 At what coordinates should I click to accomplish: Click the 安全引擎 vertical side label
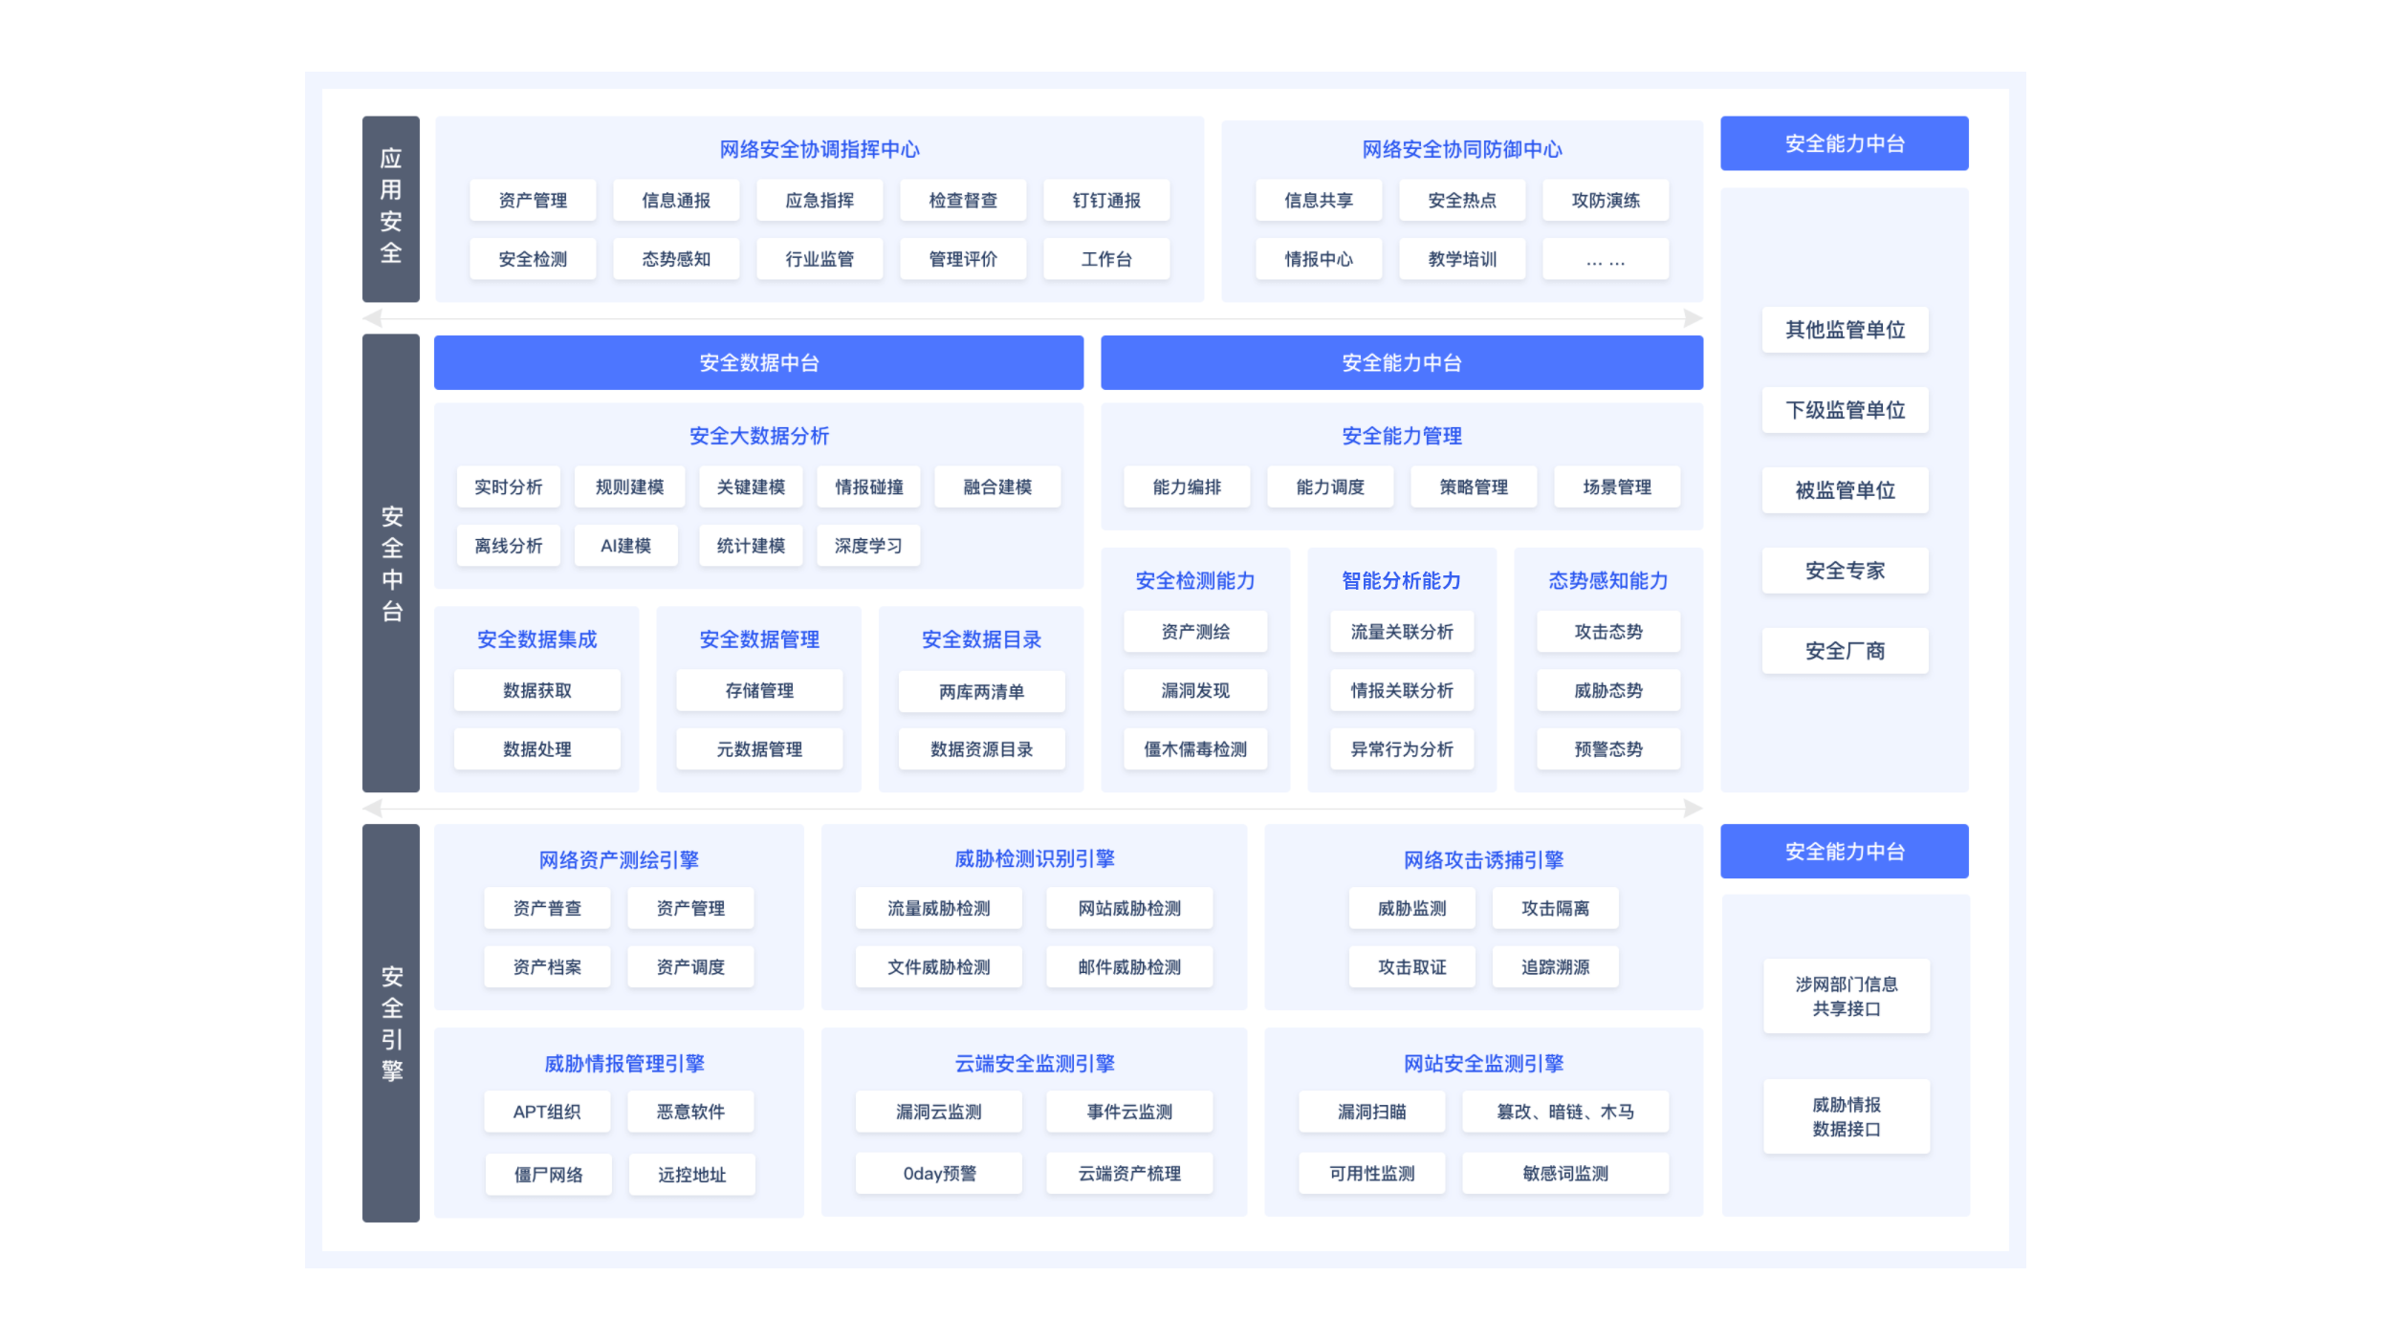pos(391,1023)
